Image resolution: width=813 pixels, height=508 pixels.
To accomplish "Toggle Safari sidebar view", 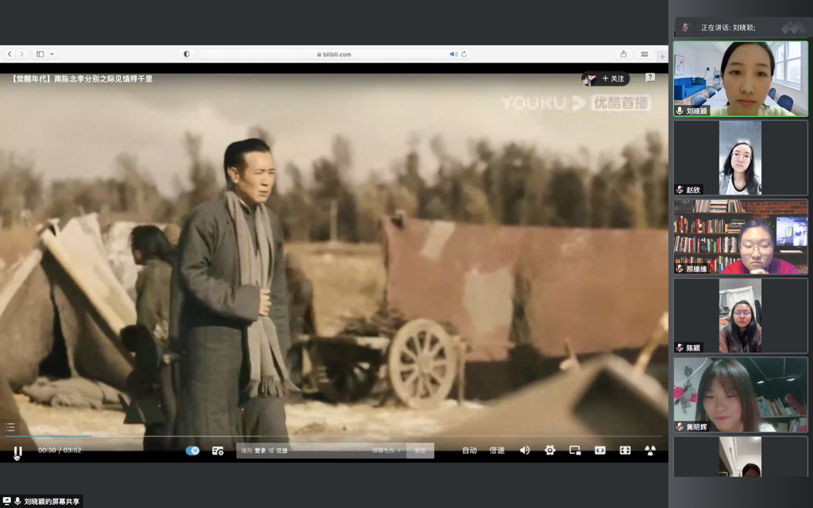I will click(x=40, y=54).
